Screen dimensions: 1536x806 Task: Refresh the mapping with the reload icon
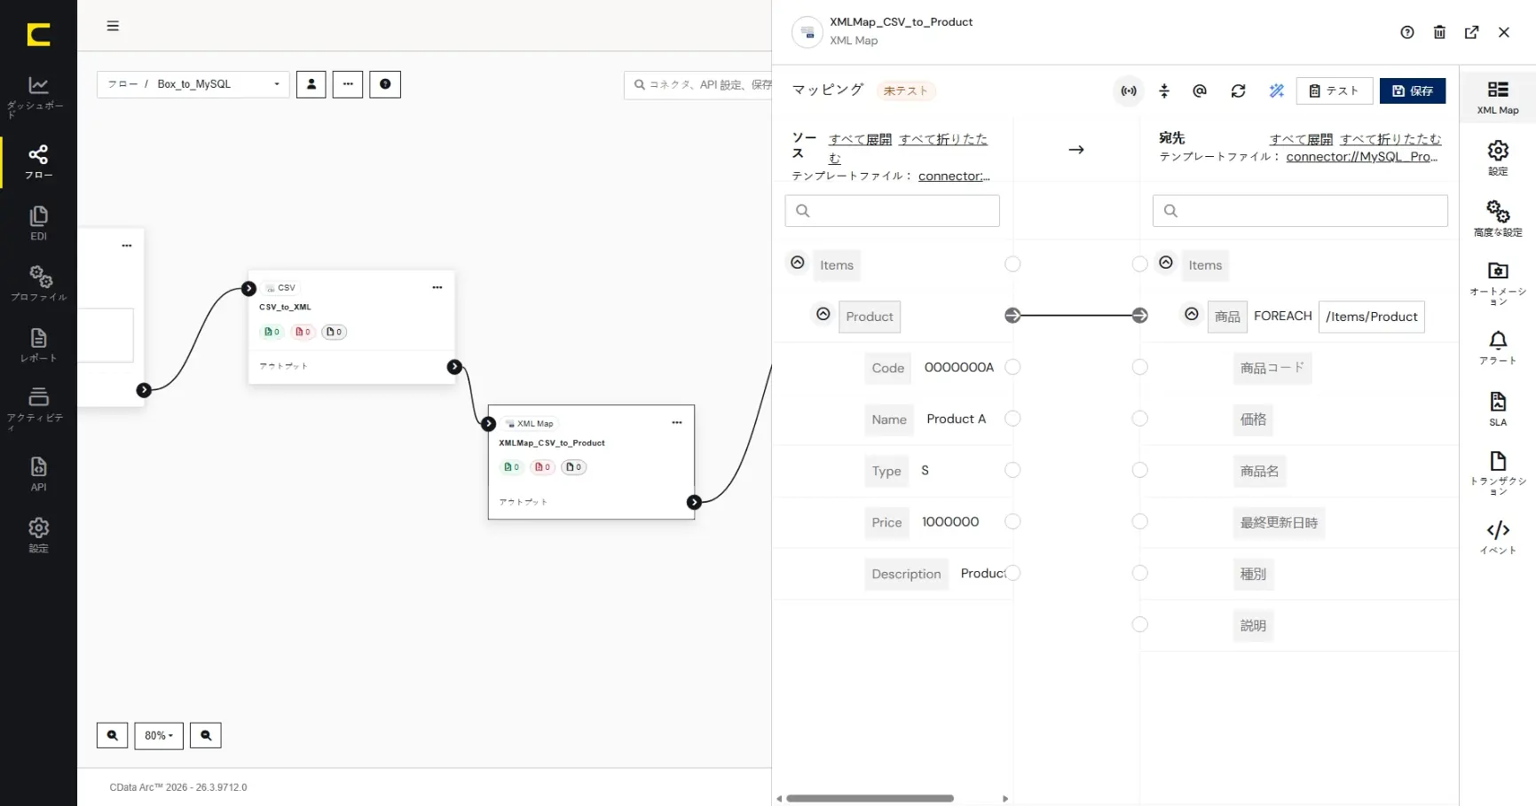1238,90
